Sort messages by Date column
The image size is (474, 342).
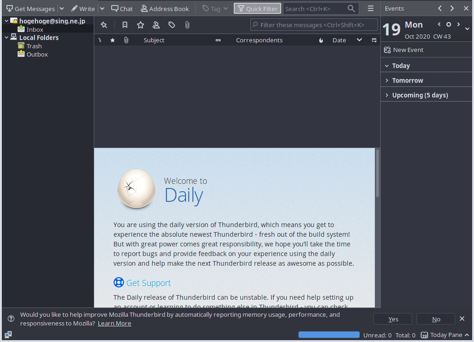click(x=339, y=40)
